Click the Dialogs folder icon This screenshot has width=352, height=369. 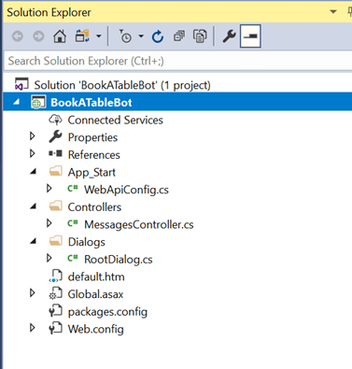[56, 241]
